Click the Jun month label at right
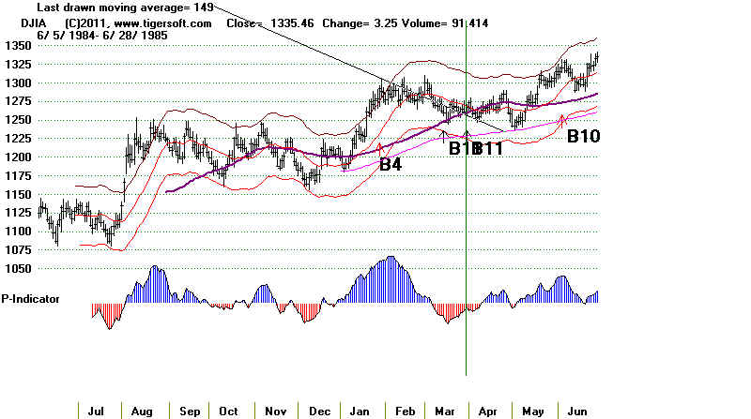Viewport: 751px width, 419px height. [x=575, y=411]
